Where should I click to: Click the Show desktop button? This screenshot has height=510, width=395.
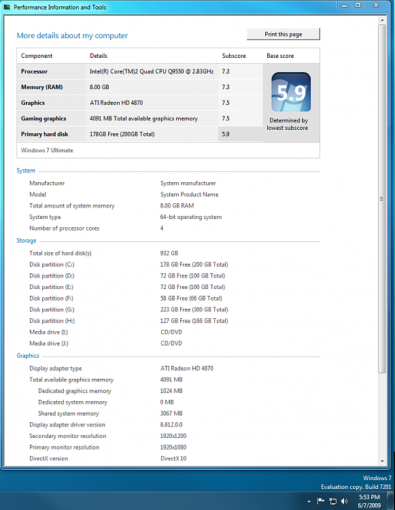(x=391, y=501)
